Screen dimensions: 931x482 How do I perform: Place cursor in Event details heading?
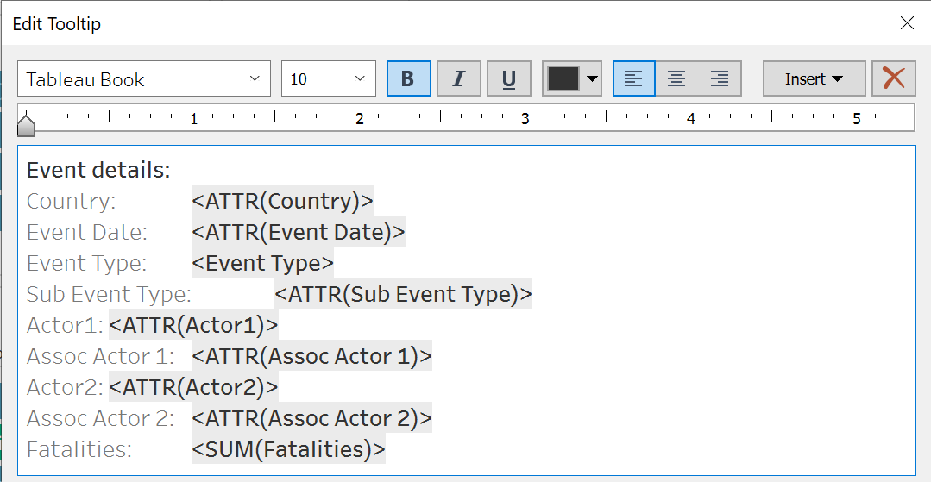[x=98, y=171]
